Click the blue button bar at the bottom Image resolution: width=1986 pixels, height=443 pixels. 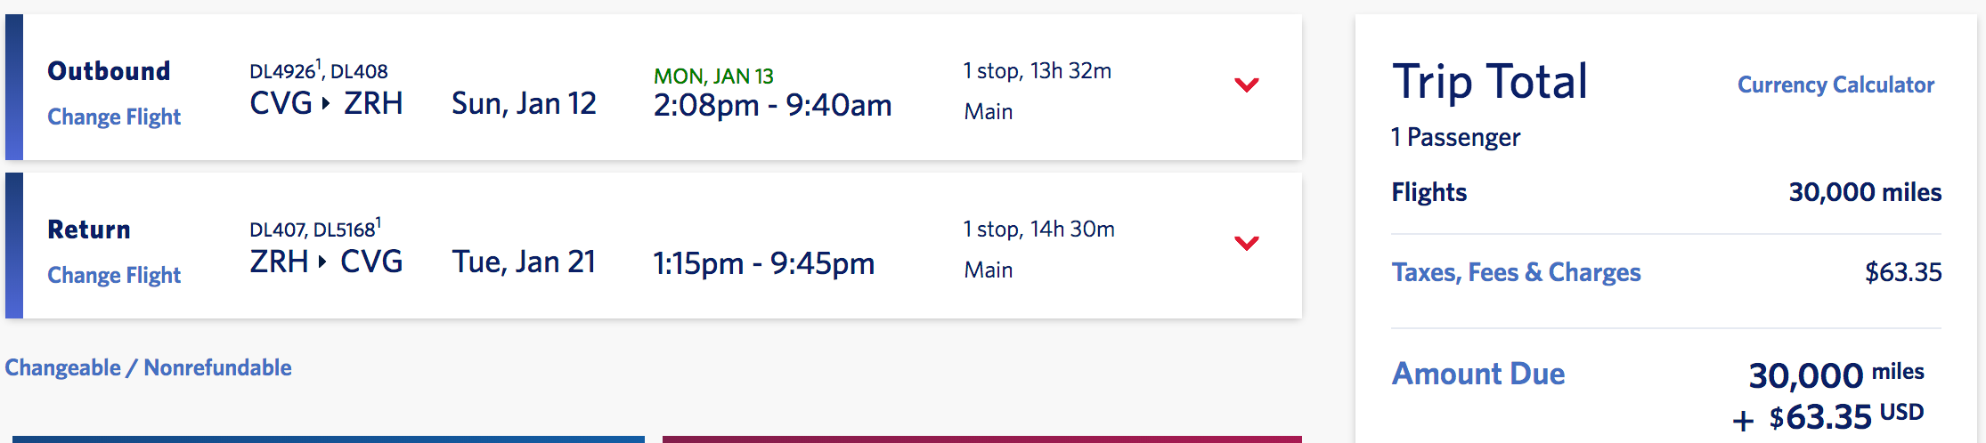pos(328,439)
